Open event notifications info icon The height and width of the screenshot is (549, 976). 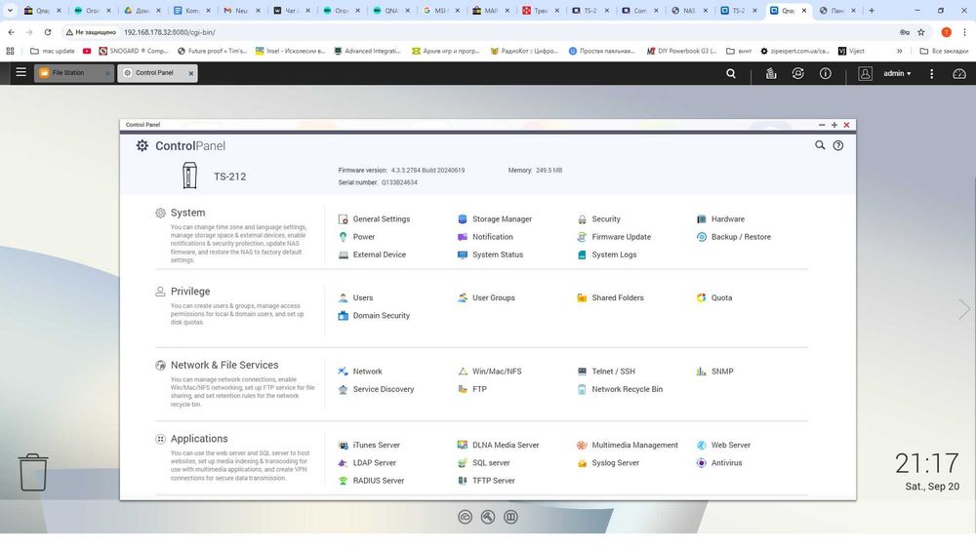826,73
